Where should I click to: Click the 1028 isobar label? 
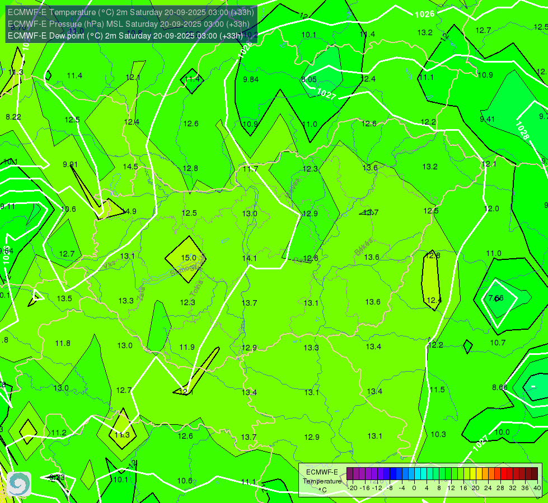point(522,130)
